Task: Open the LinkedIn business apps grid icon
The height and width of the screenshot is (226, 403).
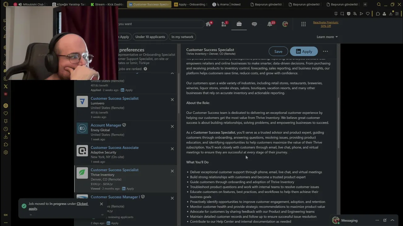Action: pos(304,24)
